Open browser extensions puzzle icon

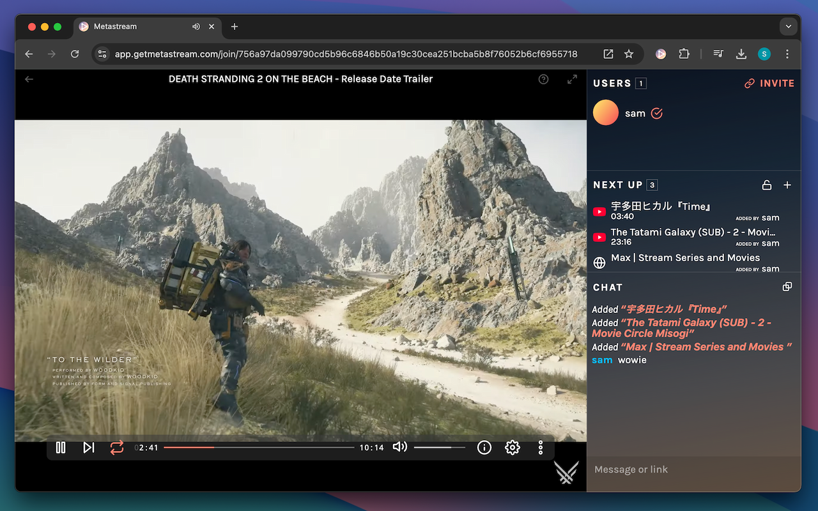684,54
